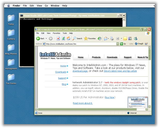Open the Window menu in Finder menu bar
Screen dimensions: 159x128
(x=55, y=6)
